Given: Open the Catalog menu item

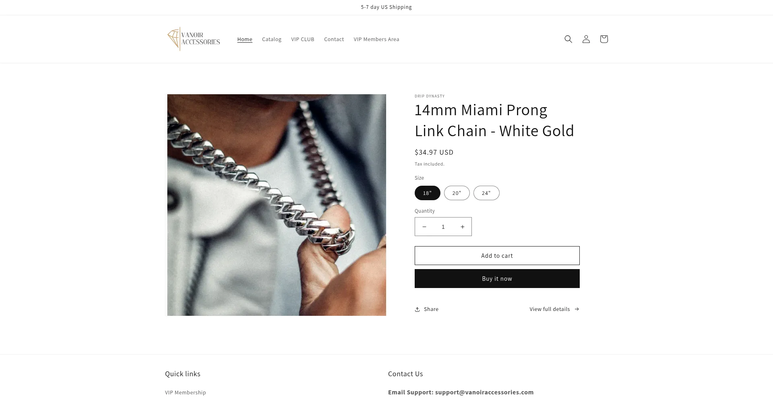Looking at the screenshot, I should 271,39.
